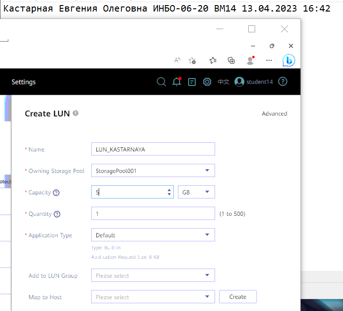Image resolution: width=343 pixels, height=311 pixels.
Task: Increase capacity with up arrow
Action: [169, 190]
